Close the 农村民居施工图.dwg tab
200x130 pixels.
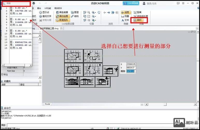(x=61, y=28)
